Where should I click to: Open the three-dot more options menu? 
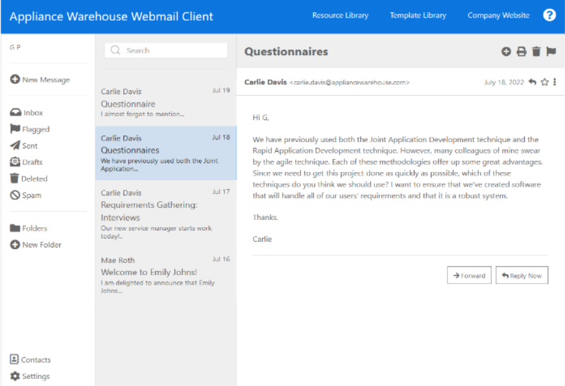[x=555, y=82]
